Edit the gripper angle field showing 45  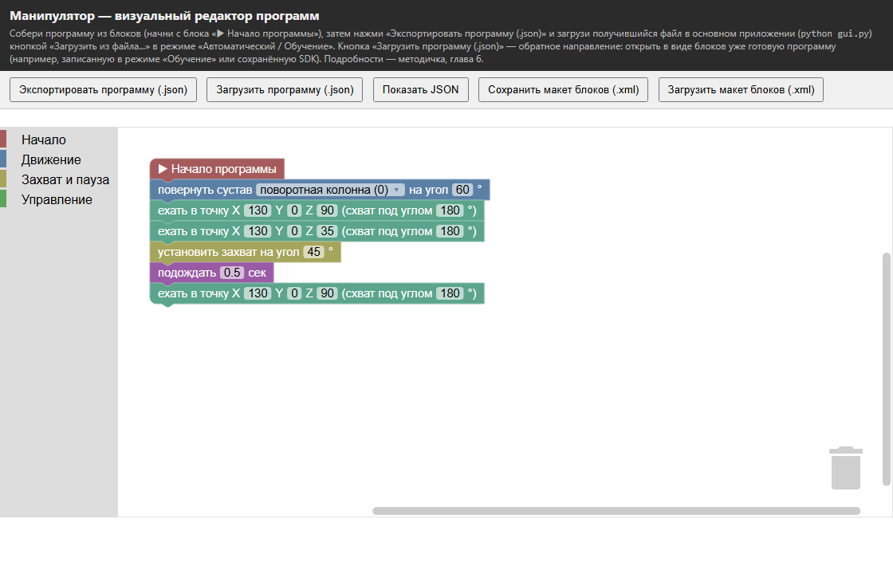click(314, 252)
